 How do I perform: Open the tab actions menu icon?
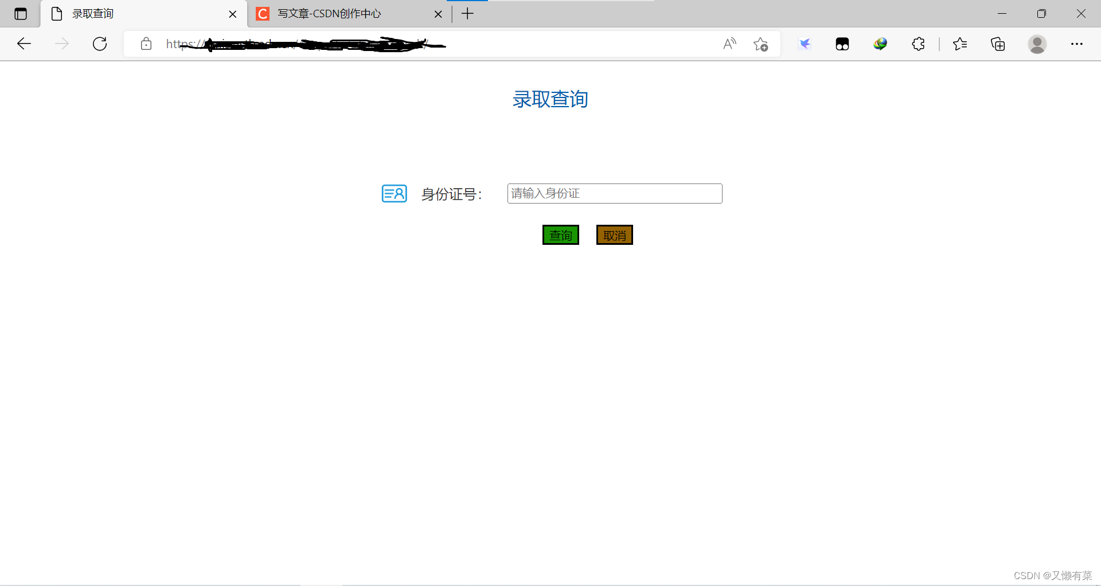point(21,14)
